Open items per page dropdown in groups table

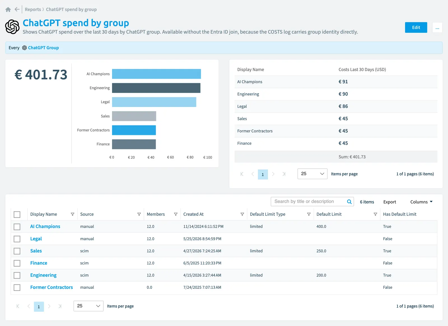(88, 306)
